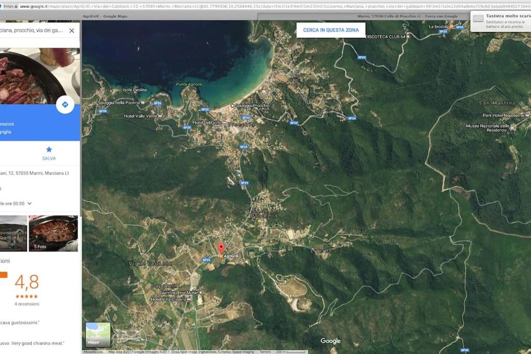The height and width of the screenshot is (354, 531).
Task: Click the blue directions arrow button
Action: (65, 104)
